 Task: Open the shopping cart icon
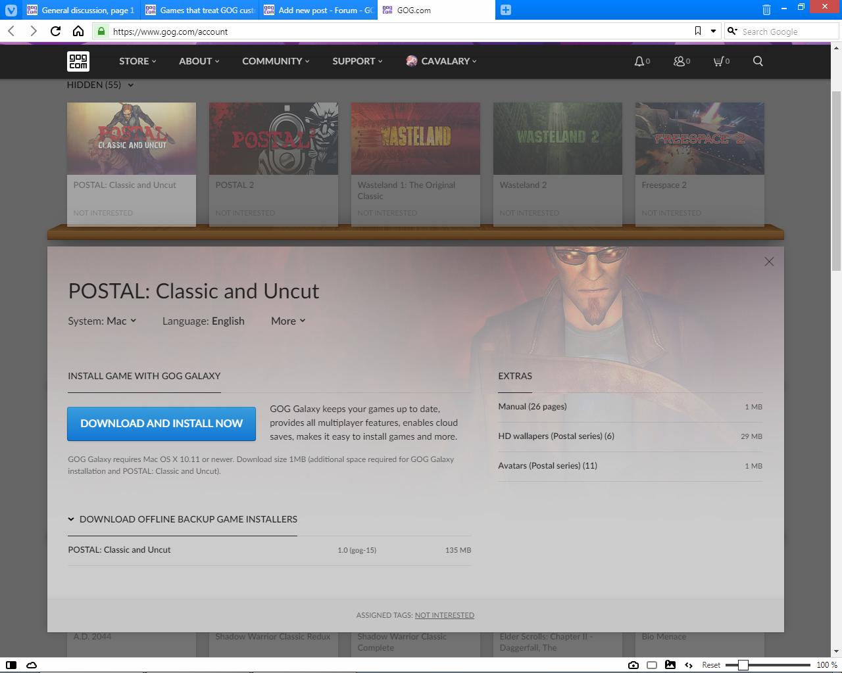tap(718, 61)
